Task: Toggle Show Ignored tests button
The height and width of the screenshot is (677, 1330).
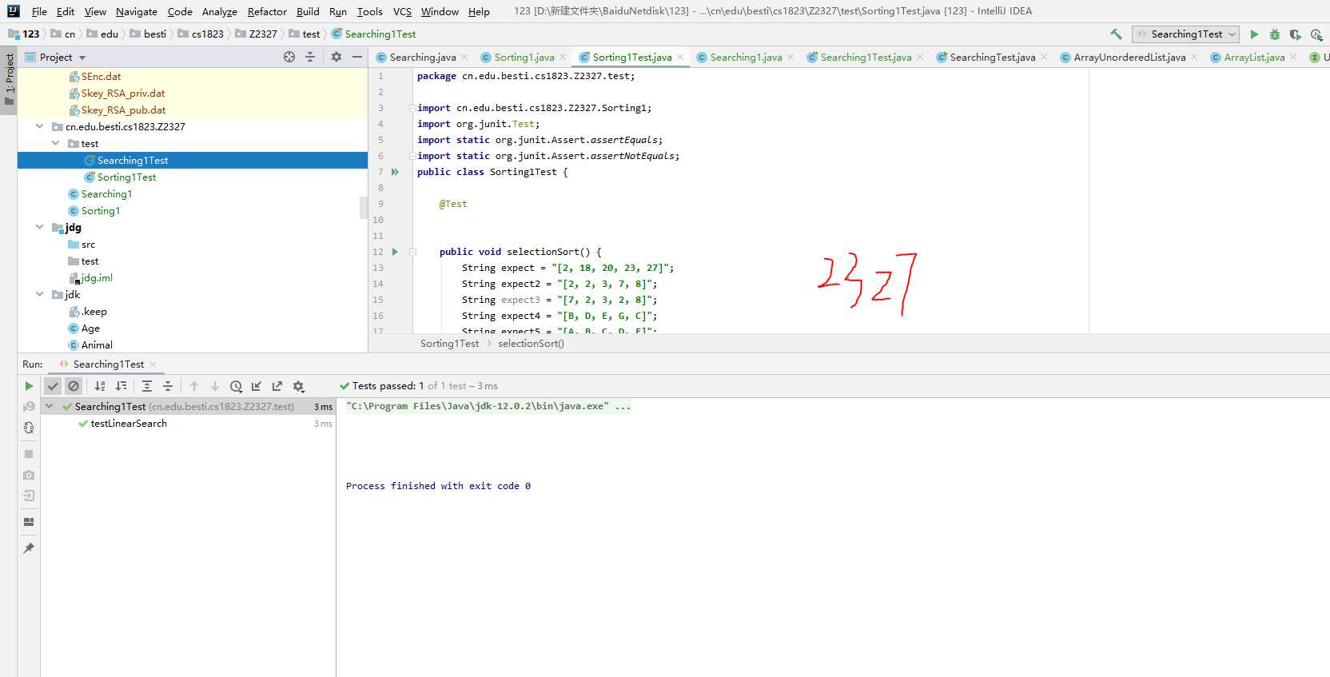Action: 74,386
